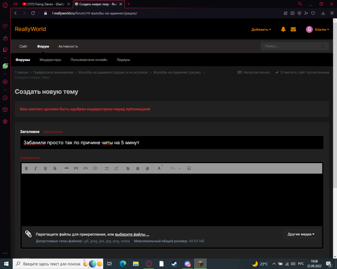
Task: Open Жалобы на администрацию и на игроков breadcrumb
Action: pos(113,73)
